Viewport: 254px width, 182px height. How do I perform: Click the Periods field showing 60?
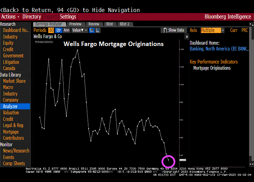click(51, 30)
